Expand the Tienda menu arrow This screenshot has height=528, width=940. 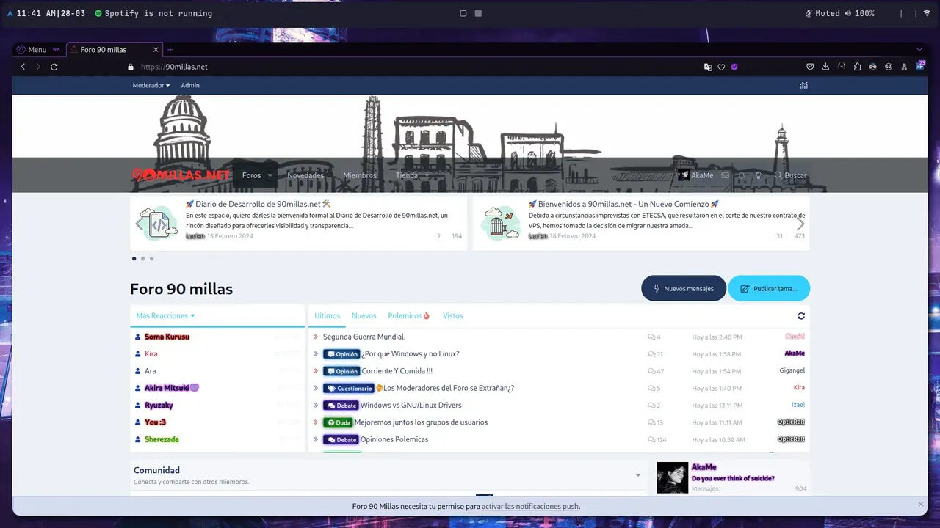point(426,175)
